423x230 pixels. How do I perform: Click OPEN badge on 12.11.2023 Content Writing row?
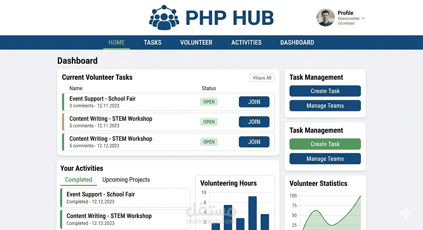[209, 122]
